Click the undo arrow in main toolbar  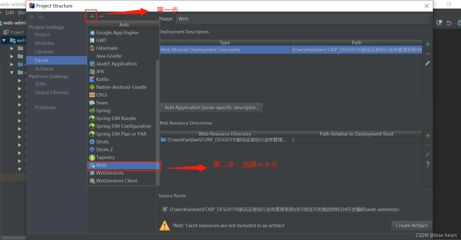point(449,23)
